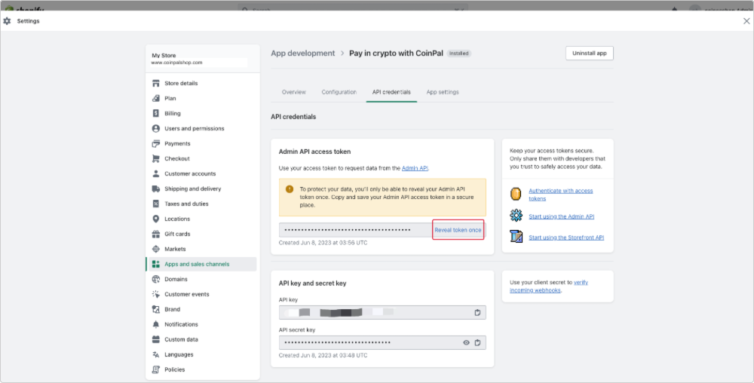Reveal API secret key using eye icon
The image size is (754, 383).
pos(466,342)
